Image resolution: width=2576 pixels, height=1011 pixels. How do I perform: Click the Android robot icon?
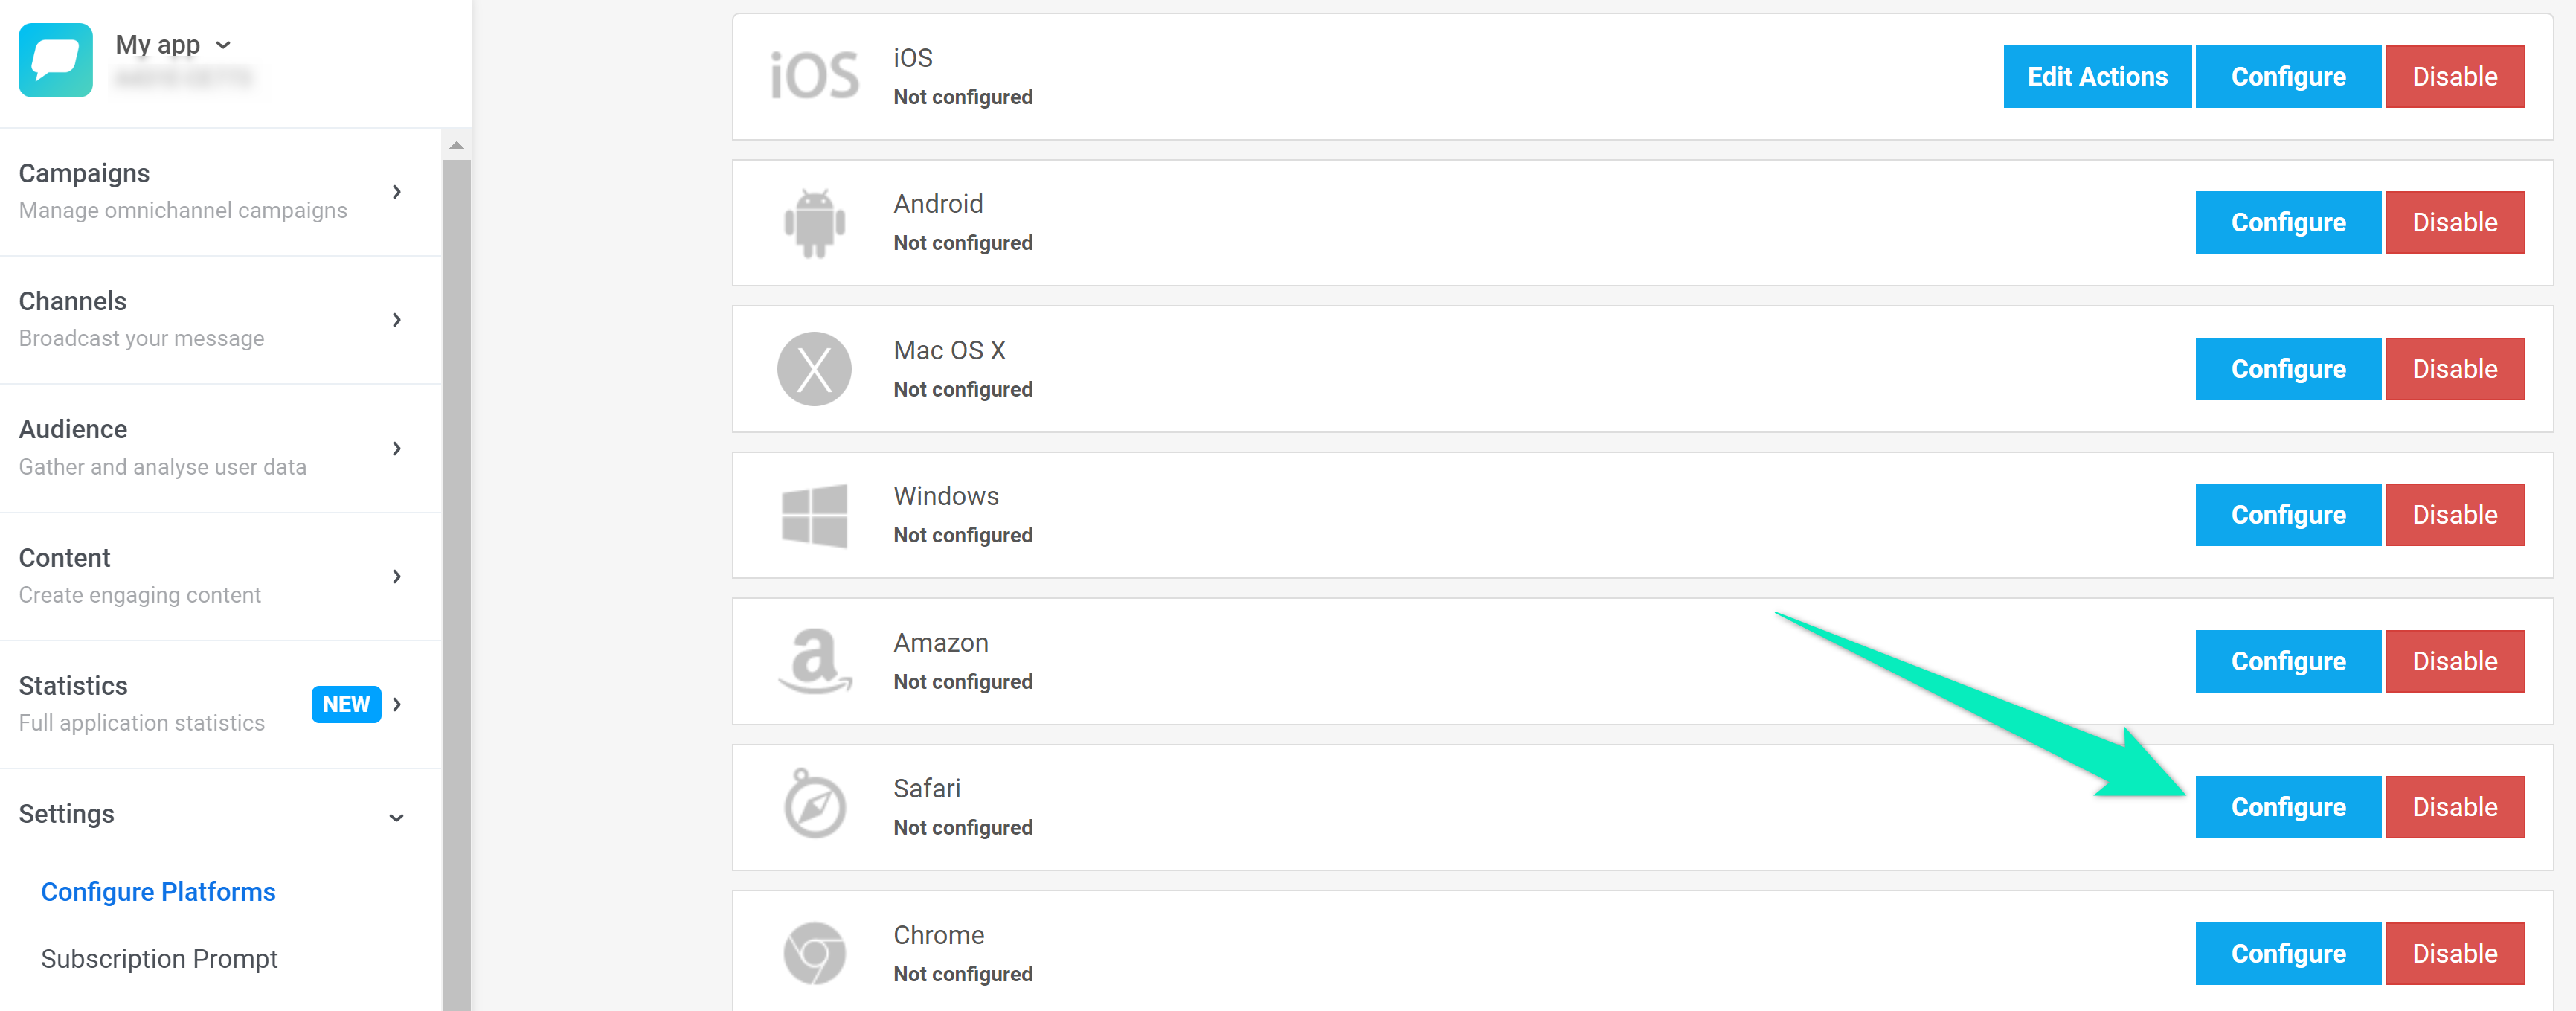point(814,222)
